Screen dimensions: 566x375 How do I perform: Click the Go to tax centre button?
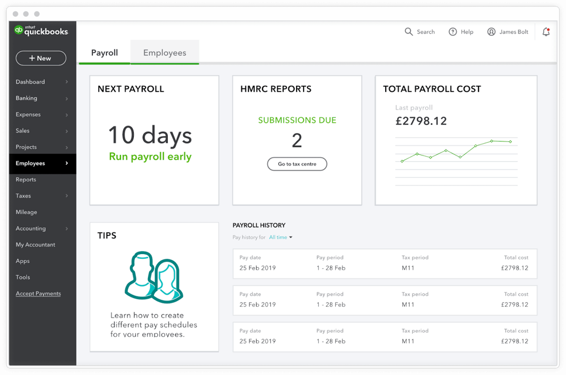coord(297,164)
